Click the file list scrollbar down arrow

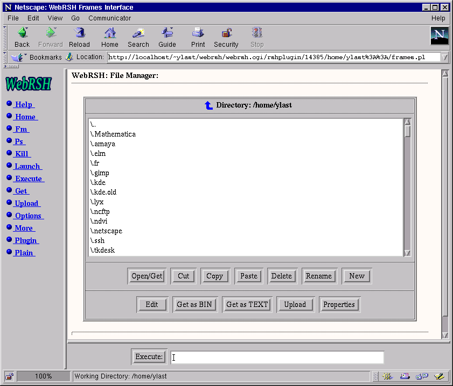407,253
